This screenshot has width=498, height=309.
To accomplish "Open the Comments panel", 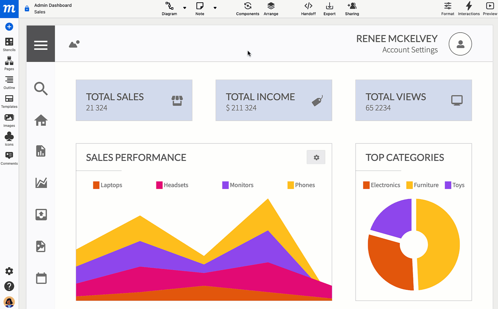I will pos(9,158).
